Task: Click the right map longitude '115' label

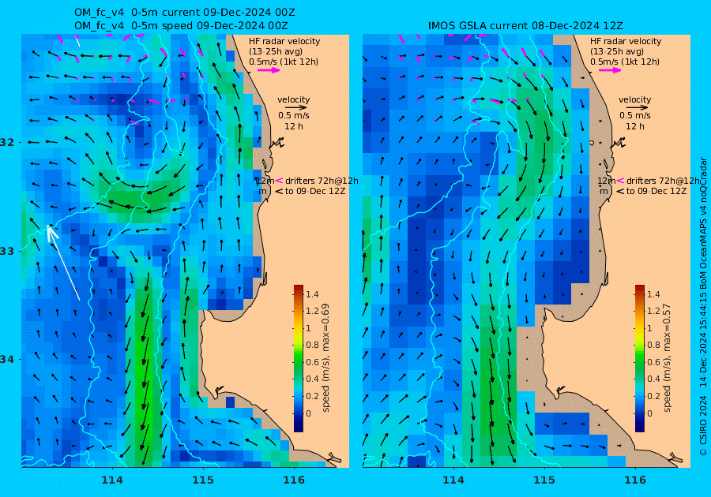Action: [544, 480]
